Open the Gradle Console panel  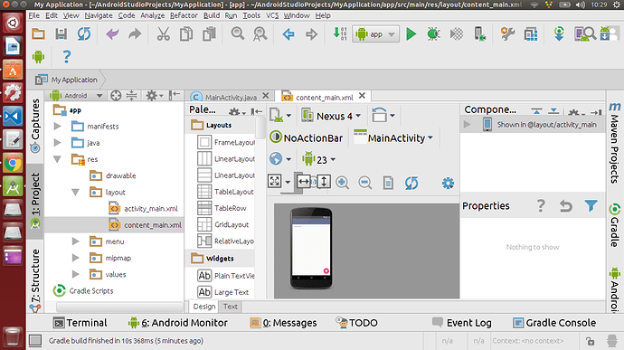(554, 323)
